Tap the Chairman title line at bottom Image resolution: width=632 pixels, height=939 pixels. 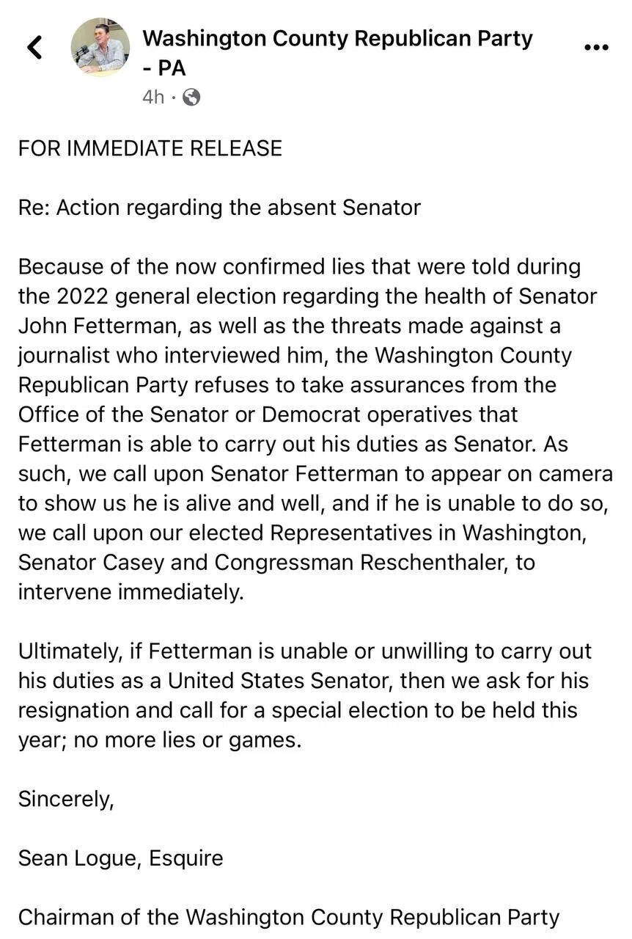[289, 917]
